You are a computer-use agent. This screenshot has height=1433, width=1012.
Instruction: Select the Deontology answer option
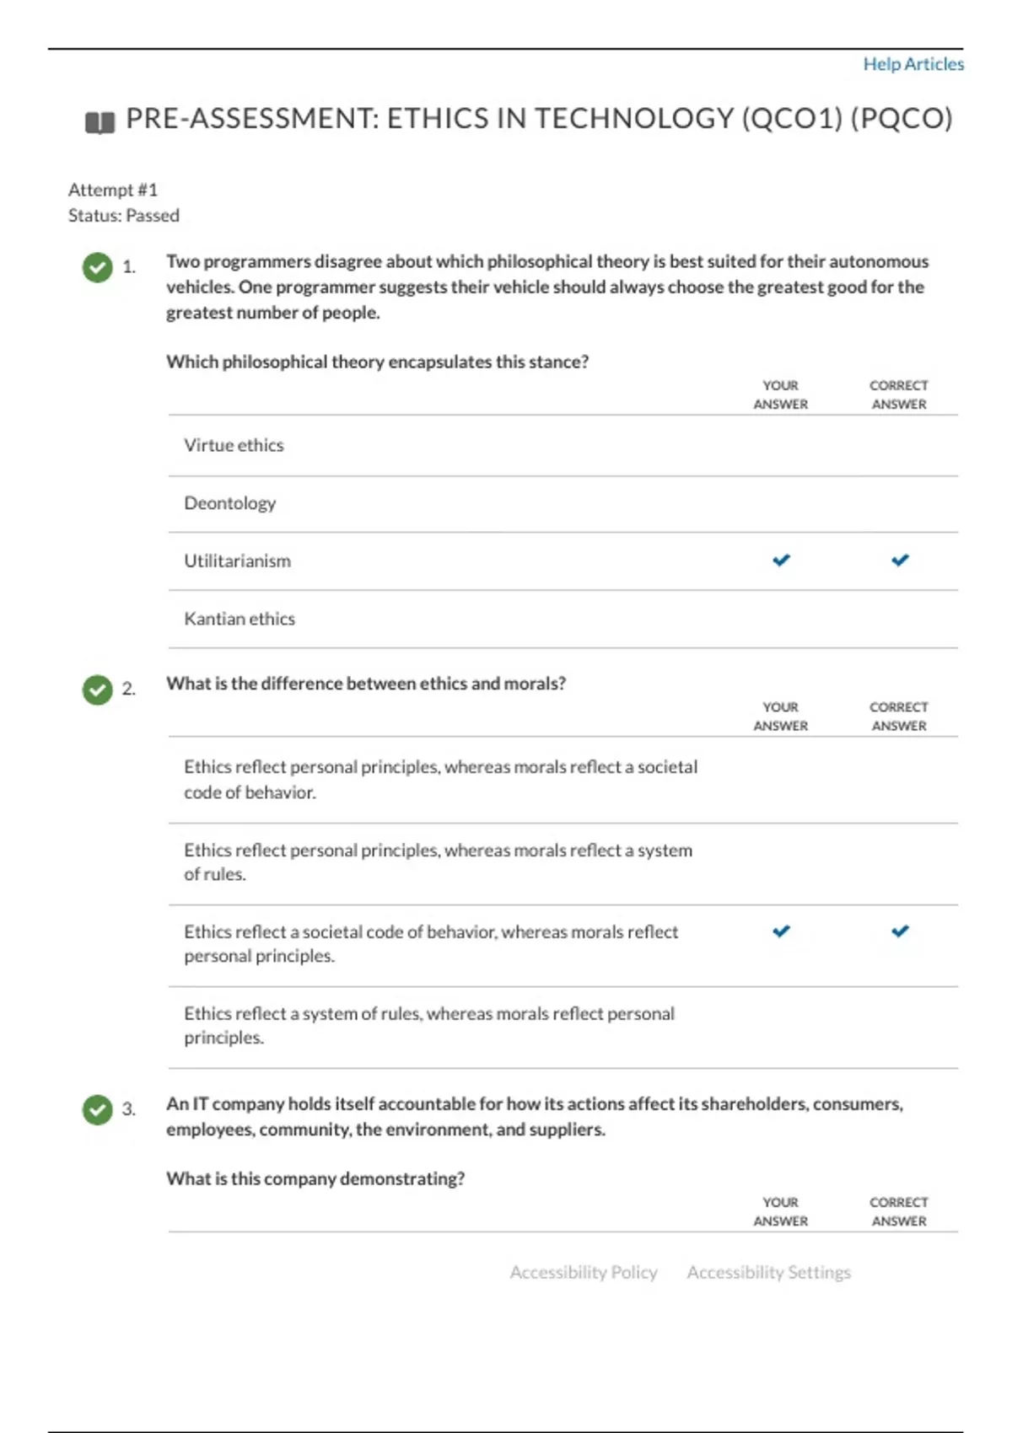[x=230, y=502]
